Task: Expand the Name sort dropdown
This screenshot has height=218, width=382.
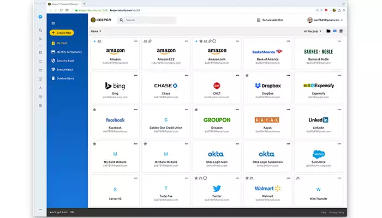Action: [x=96, y=32]
